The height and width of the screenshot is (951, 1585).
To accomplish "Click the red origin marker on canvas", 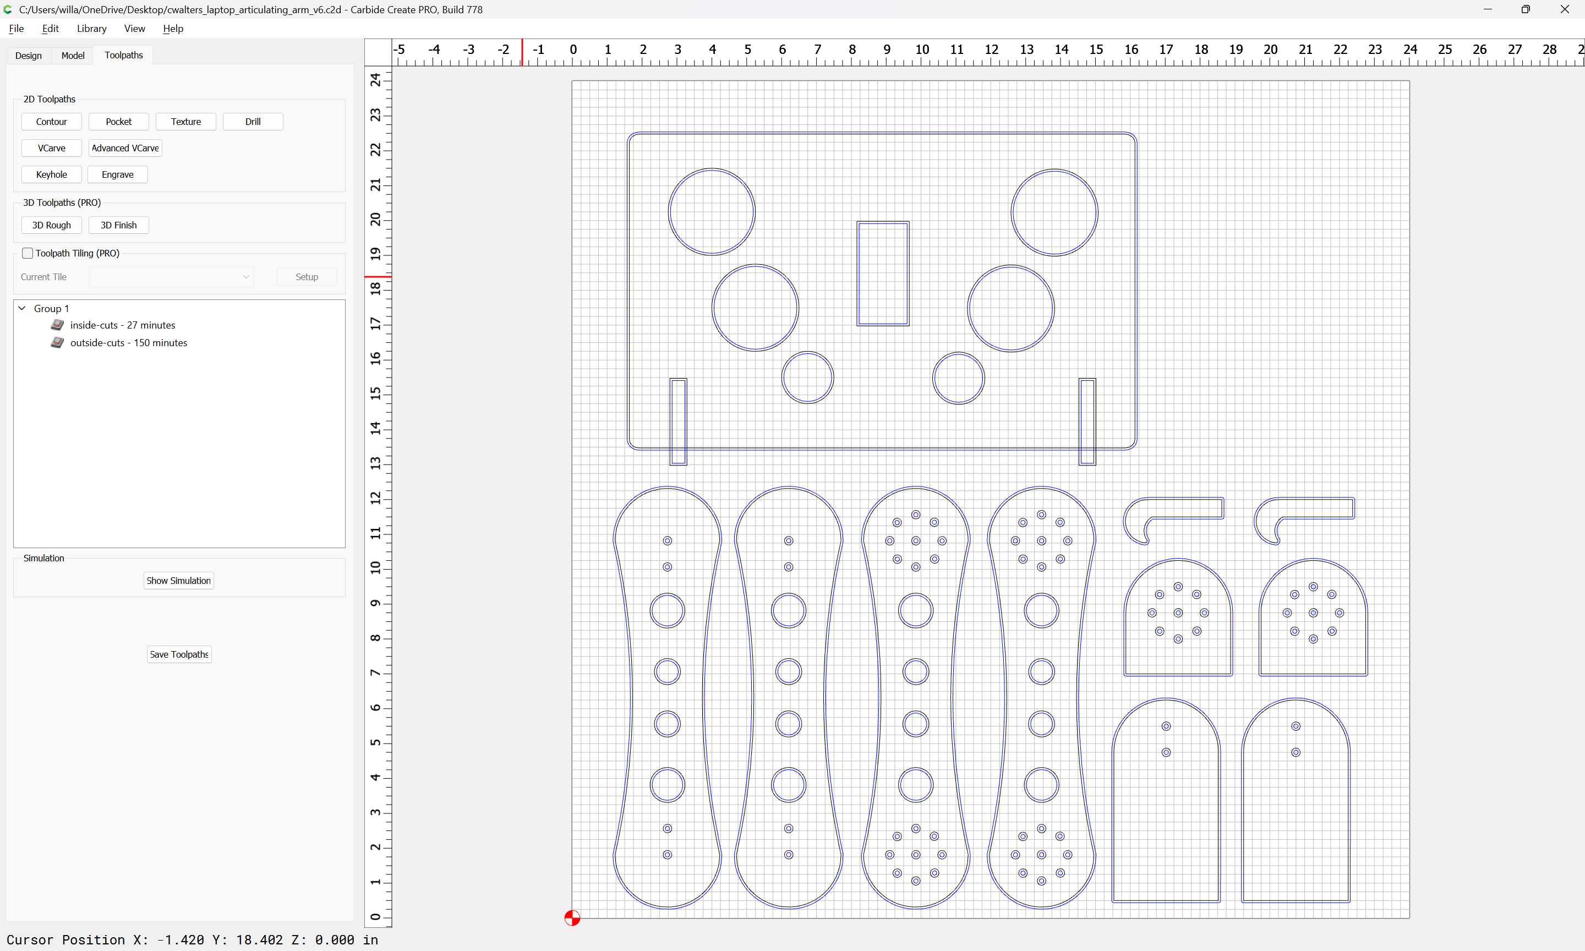I will click(x=572, y=917).
